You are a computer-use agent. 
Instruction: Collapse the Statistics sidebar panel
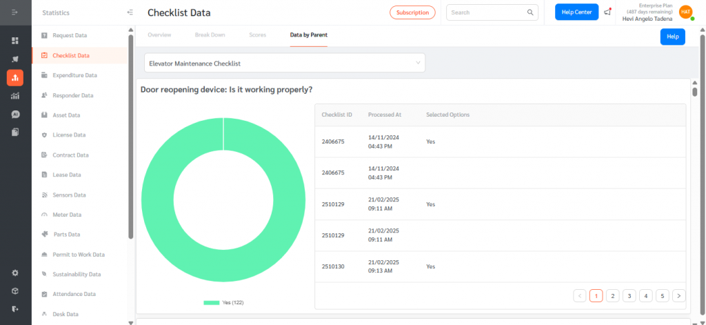(x=130, y=12)
